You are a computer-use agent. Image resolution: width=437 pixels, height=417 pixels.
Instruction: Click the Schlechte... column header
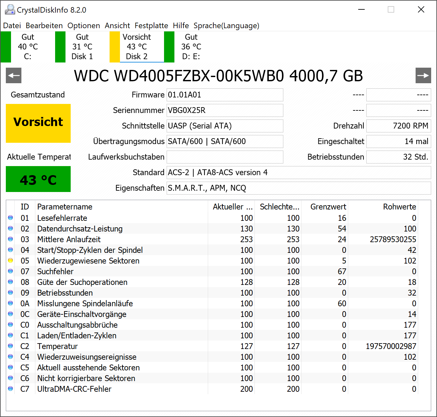point(278,207)
